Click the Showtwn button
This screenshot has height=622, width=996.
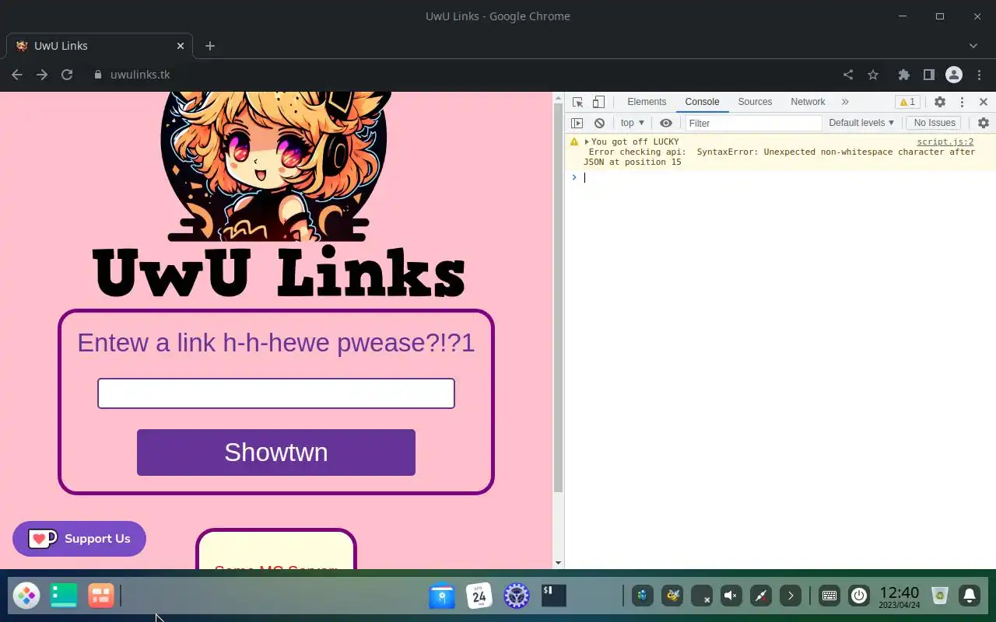[276, 453]
